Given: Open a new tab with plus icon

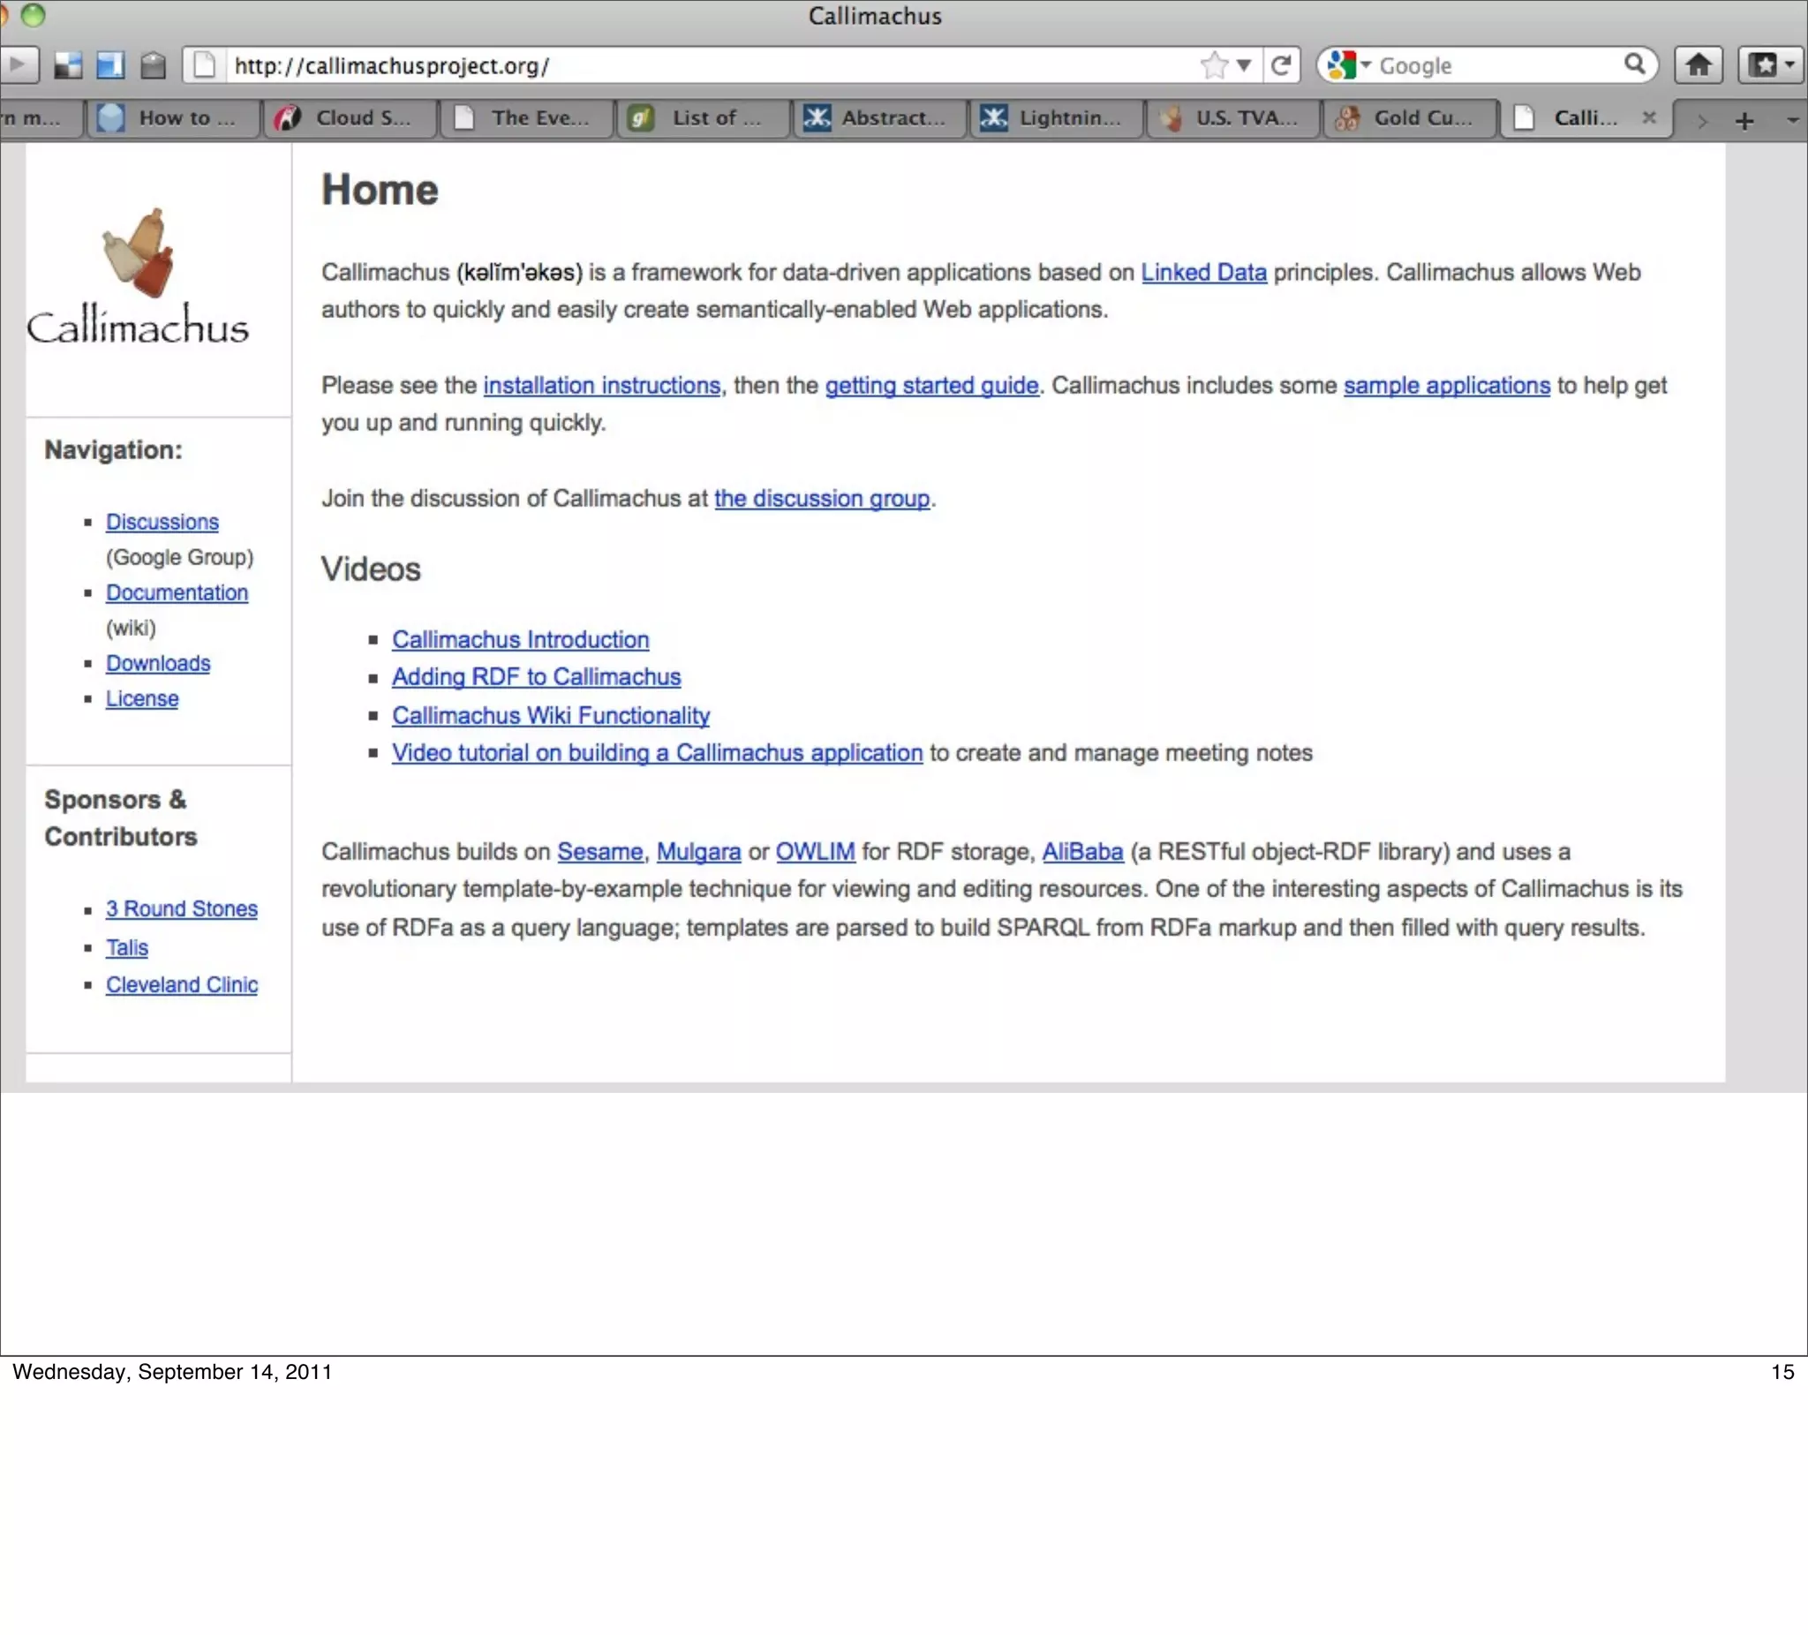Looking at the screenshot, I should pos(1744,120).
